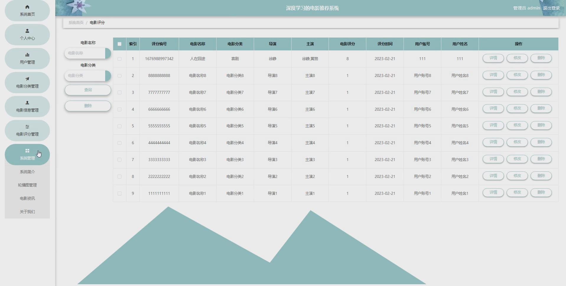Go to 用户管理 menu
The image size is (566, 286).
pos(27,58)
